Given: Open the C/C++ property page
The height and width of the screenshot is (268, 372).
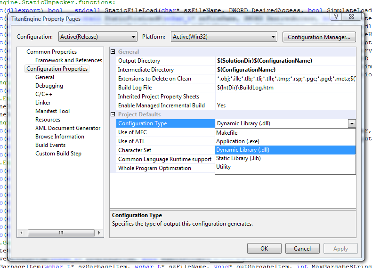Looking at the screenshot, I should (x=44, y=94).
